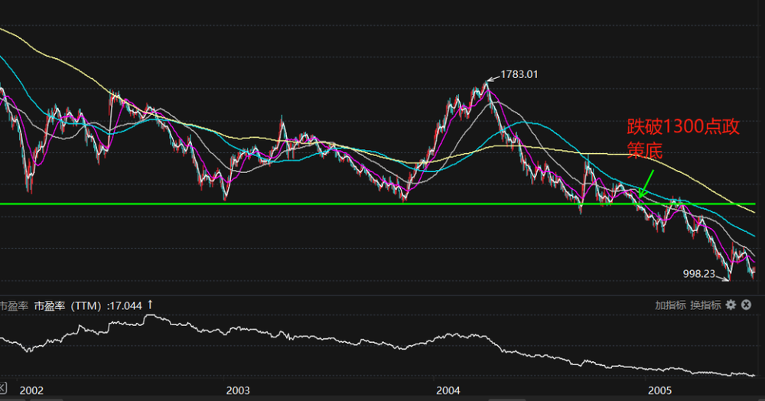Select the green horizontal 1300 support line

pos(306,204)
